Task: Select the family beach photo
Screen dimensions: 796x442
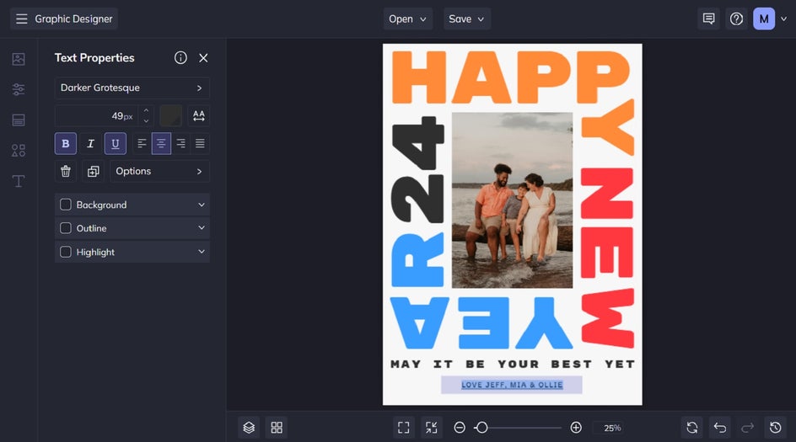Action: [x=512, y=200]
